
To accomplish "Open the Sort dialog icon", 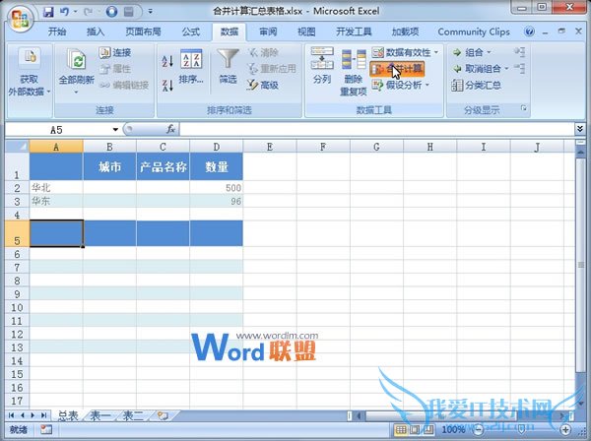I will [x=191, y=59].
